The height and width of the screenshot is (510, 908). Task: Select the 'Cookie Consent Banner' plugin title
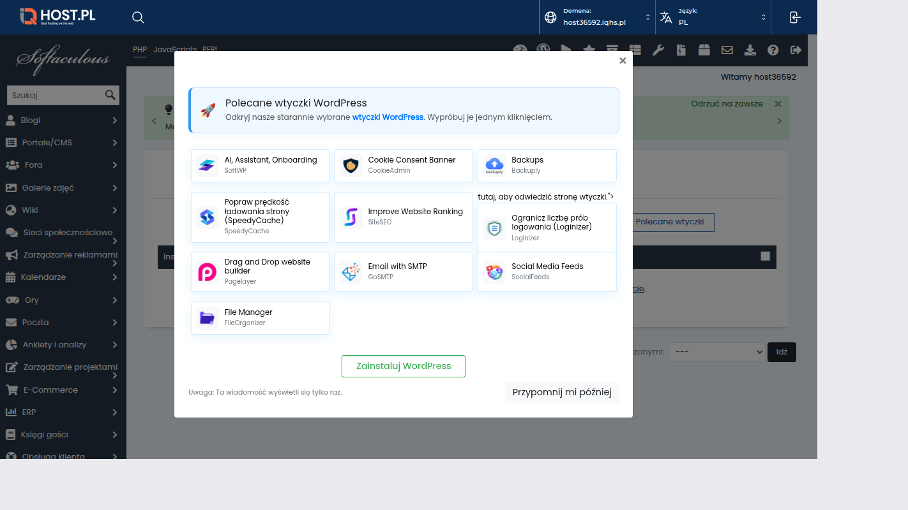coord(412,160)
